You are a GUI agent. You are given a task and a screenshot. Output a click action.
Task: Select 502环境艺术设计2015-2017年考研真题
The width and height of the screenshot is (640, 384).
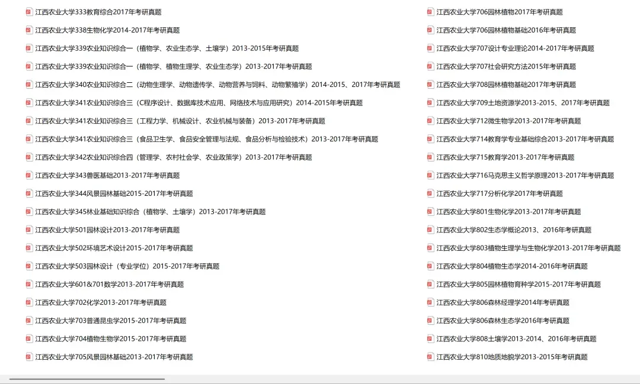point(114,248)
